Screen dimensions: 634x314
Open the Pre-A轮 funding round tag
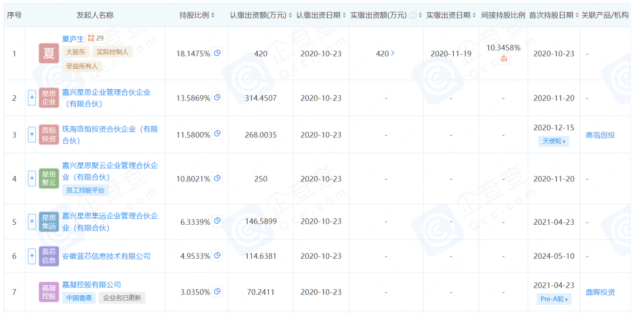pyautogui.click(x=554, y=299)
